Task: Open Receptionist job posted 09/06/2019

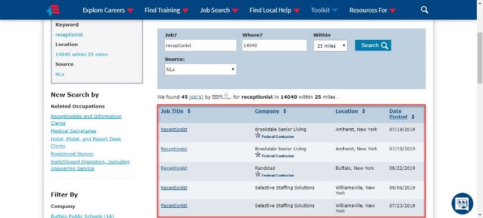Action: [x=174, y=187]
